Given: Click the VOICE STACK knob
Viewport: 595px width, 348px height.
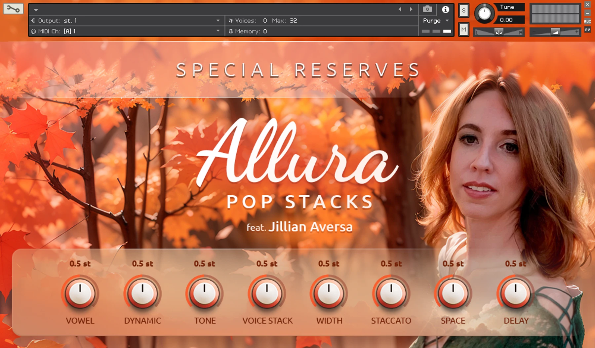Looking at the screenshot, I should pos(267,293).
